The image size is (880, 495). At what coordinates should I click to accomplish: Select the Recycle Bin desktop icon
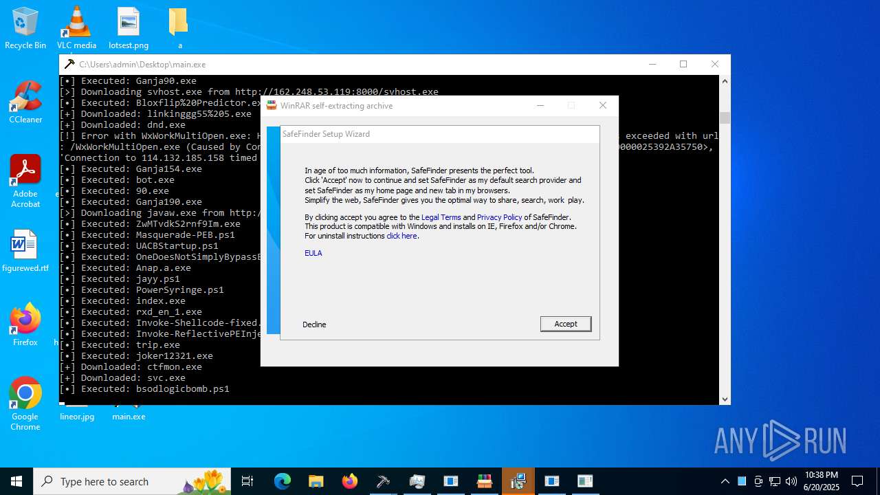25,29
